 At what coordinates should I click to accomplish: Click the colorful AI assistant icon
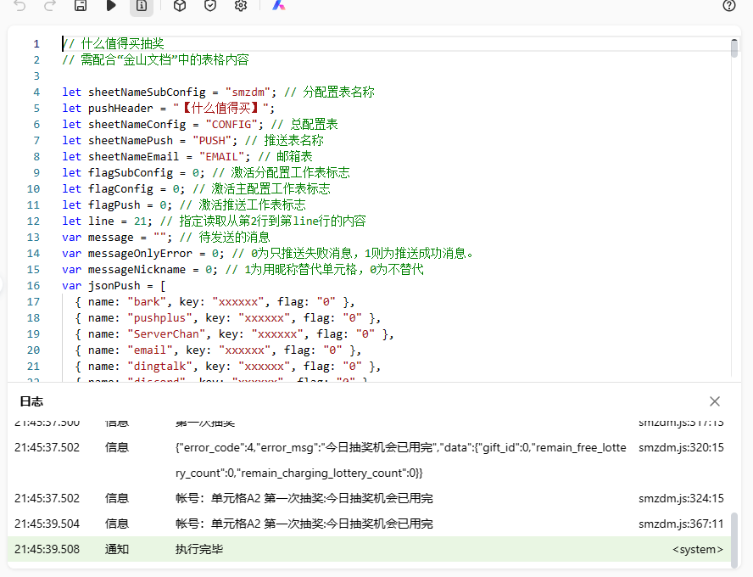click(x=278, y=6)
